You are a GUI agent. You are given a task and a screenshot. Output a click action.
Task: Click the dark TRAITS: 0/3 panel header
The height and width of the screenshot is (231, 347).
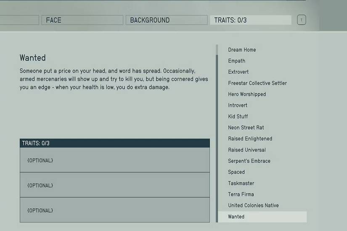coord(115,143)
